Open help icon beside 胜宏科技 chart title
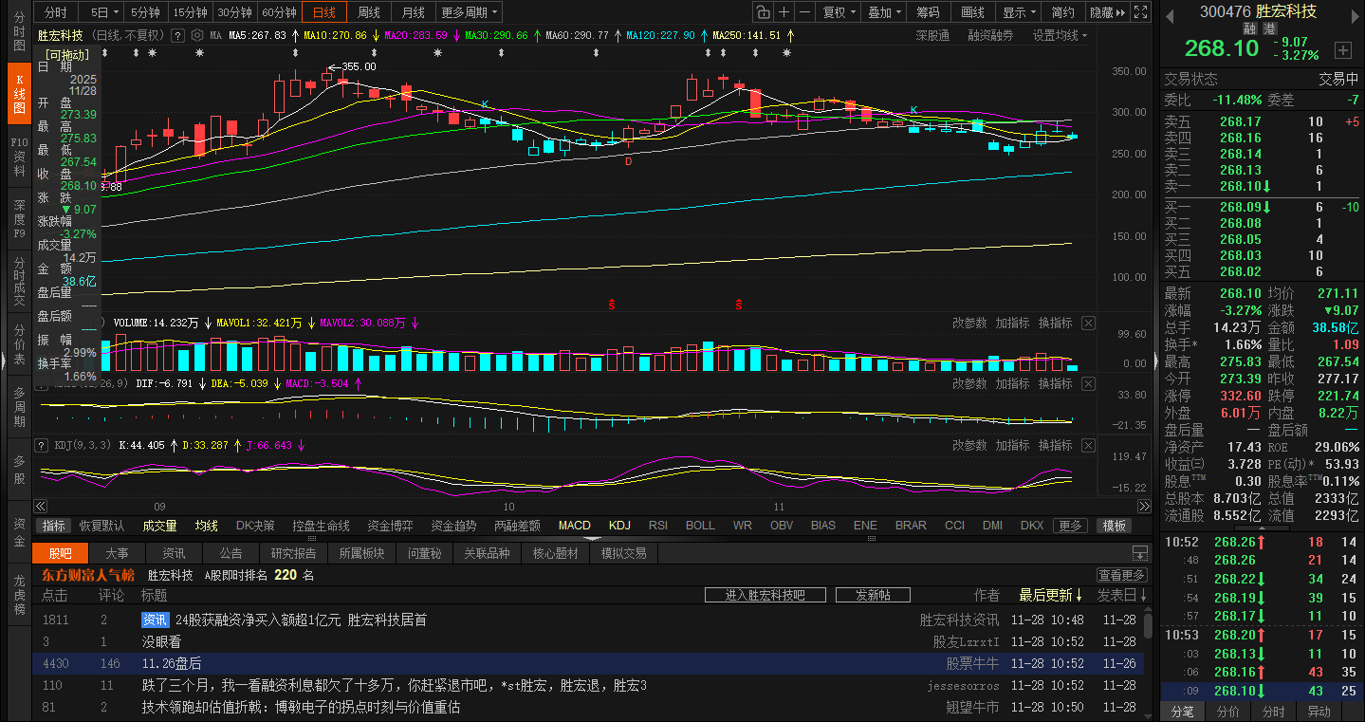Image resolution: width=1365 pixels, height=722 pixels. [176, 35]
